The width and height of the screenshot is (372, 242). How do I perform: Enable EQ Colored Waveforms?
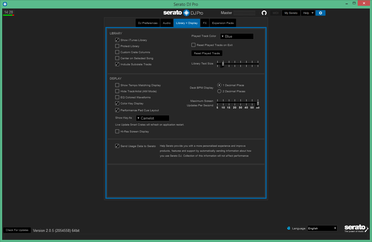click(x=117, y=97)
